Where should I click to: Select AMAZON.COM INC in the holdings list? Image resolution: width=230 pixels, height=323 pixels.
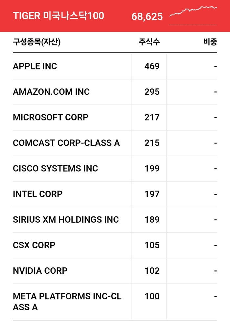(x=51, y=92)
